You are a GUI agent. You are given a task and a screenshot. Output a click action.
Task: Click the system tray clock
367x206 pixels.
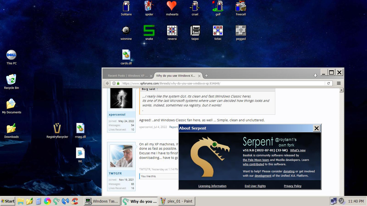point(356,201)
